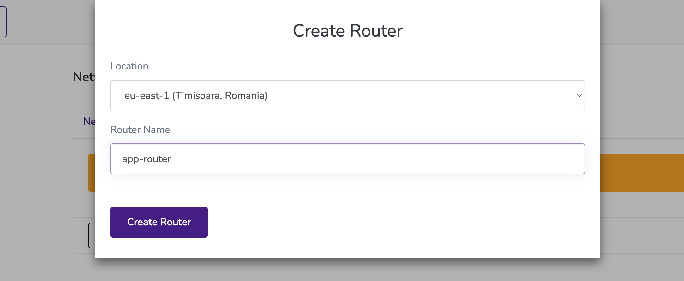This screenshot has width=684, height=281.
Task: Click the outlined control in the top-left corner
Action: (3, 21)
